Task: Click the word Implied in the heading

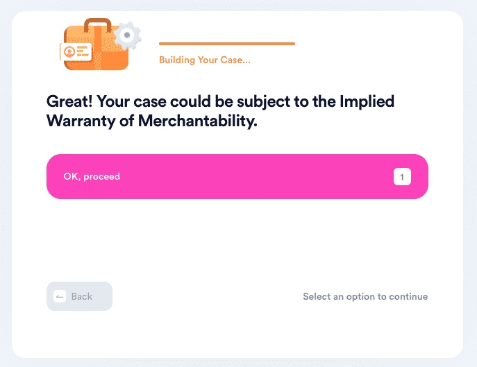Action: (x=367, y=101)
